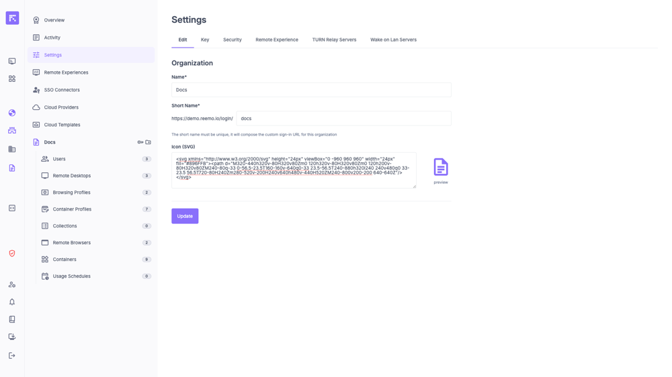Switch to the Security tab

coord(233,40)
